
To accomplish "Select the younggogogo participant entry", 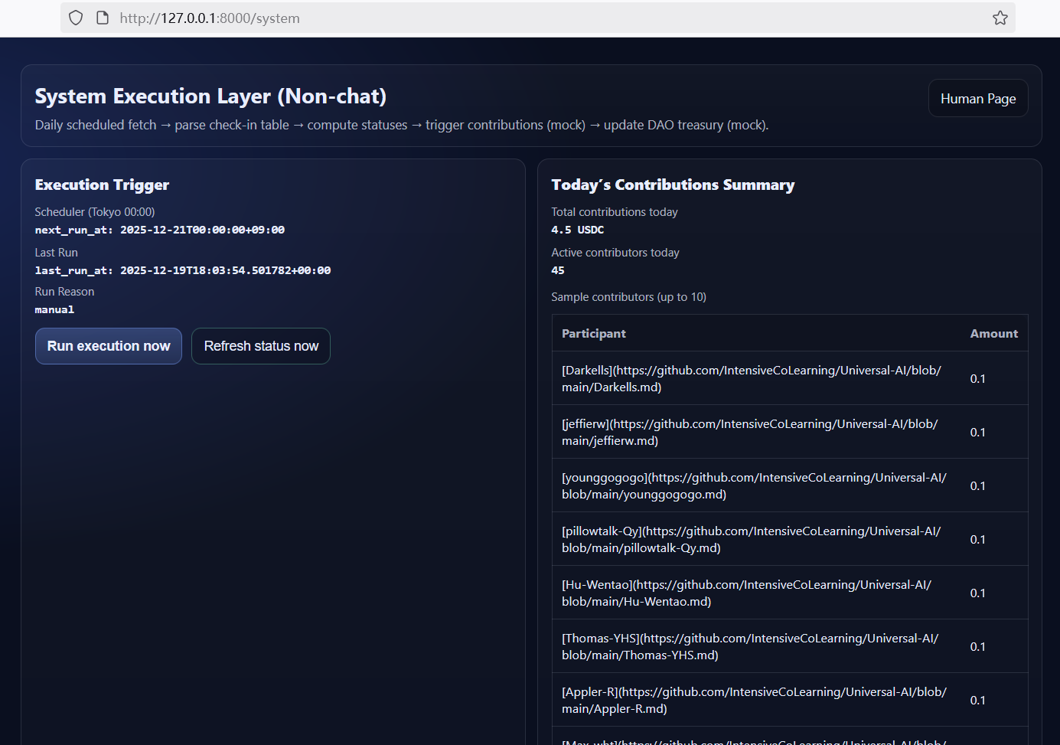I will point(753,485).
